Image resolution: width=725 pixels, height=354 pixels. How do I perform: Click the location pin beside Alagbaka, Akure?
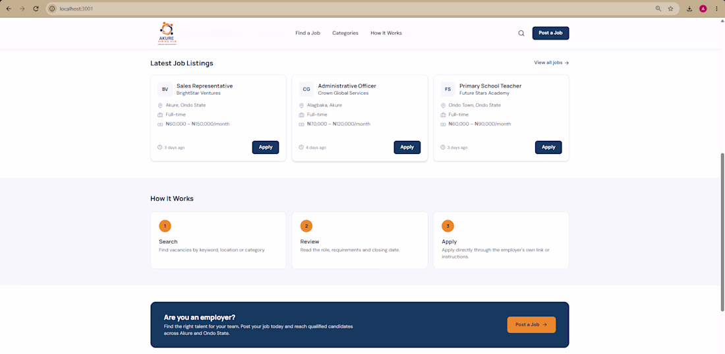coord(301,105)
